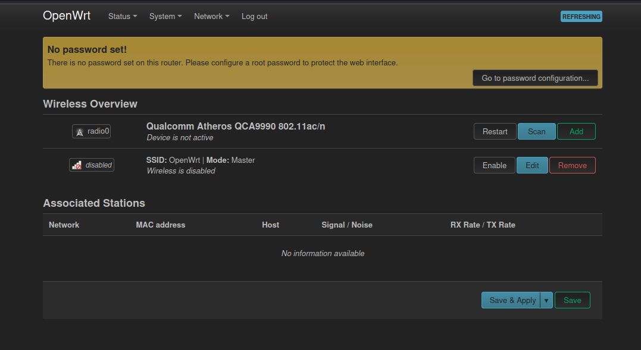641x350 pixels.
Task: Click the Signal / Noise column header
Action: pos(346,225)
